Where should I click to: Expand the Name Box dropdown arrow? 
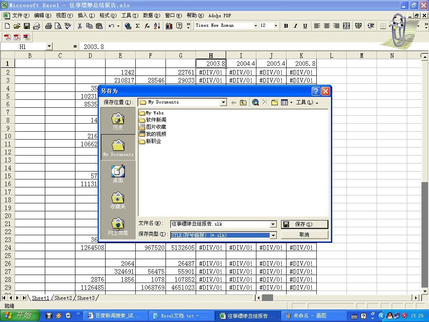[49, 46]
